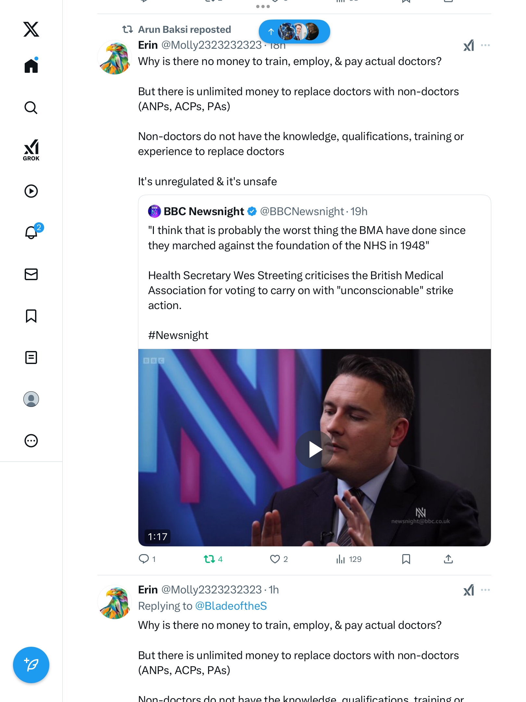Open the Profile avatar in sidebar

(x=31, y=399)
